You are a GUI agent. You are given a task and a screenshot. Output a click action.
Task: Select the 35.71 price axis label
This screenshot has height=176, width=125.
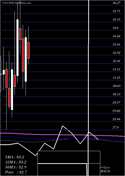(116, 11)
